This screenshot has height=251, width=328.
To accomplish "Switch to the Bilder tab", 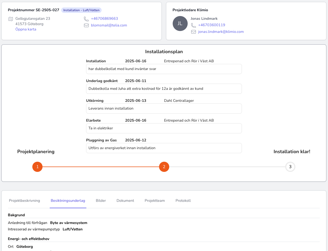I will tap(101, 200).
